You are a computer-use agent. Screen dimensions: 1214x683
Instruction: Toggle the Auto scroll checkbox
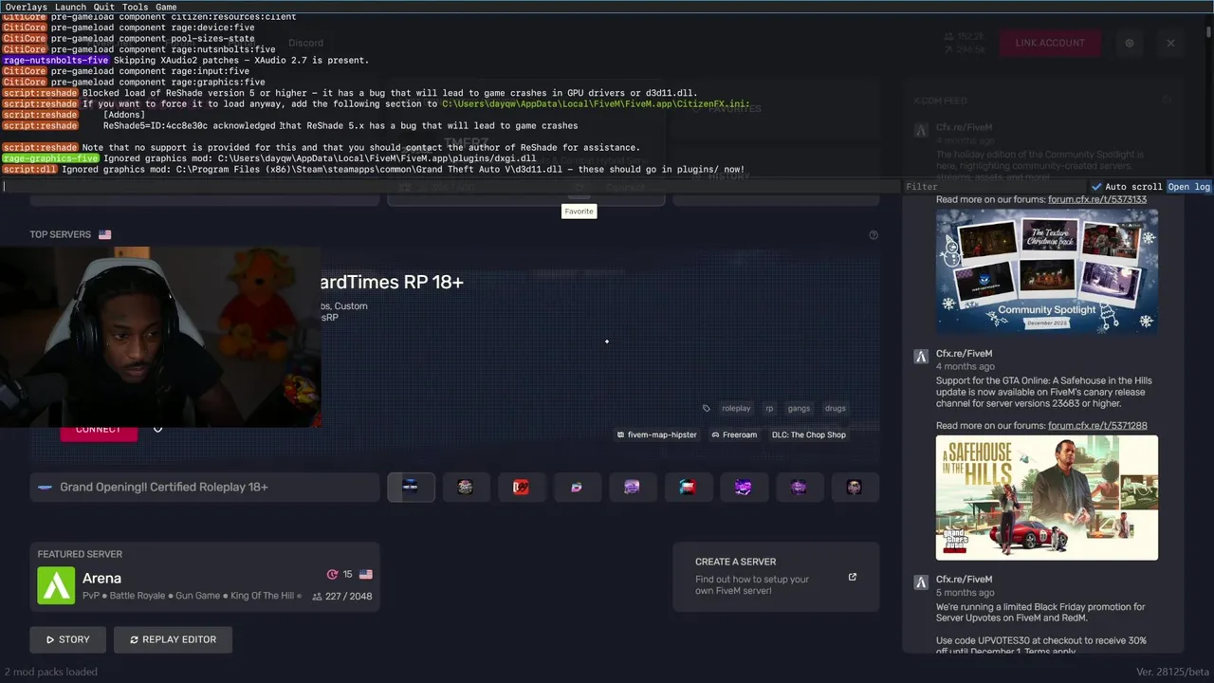pos(1127,187)
